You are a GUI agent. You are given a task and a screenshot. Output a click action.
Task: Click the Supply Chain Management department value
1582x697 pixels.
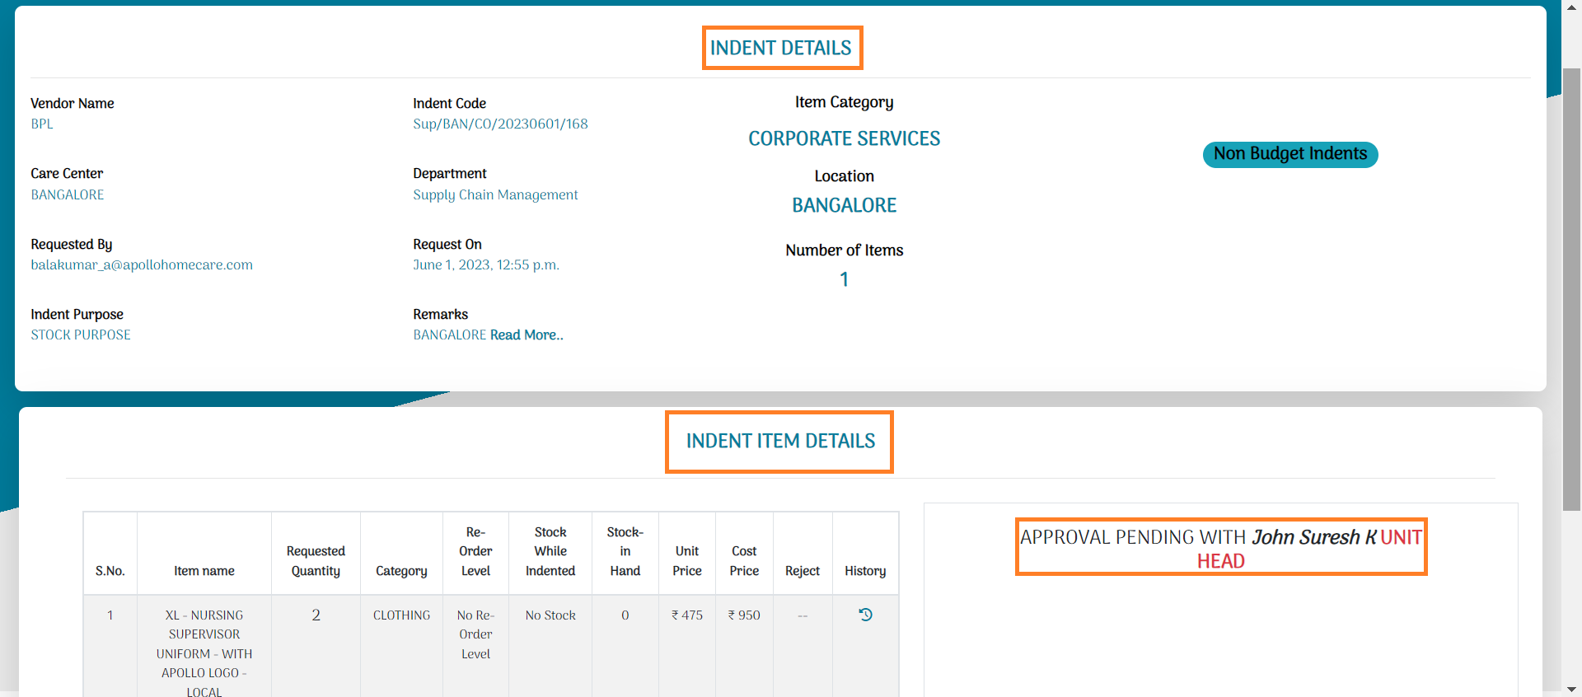495,195
